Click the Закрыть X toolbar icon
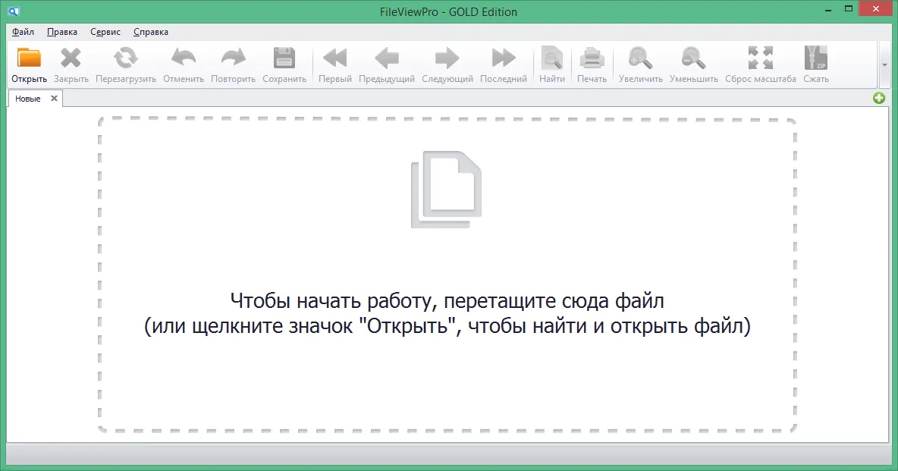898x471 pixels. (x=71, y=58)
